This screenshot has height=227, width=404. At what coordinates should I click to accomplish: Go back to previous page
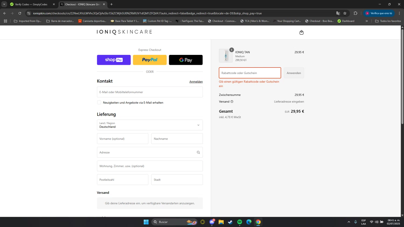(5, 13)
